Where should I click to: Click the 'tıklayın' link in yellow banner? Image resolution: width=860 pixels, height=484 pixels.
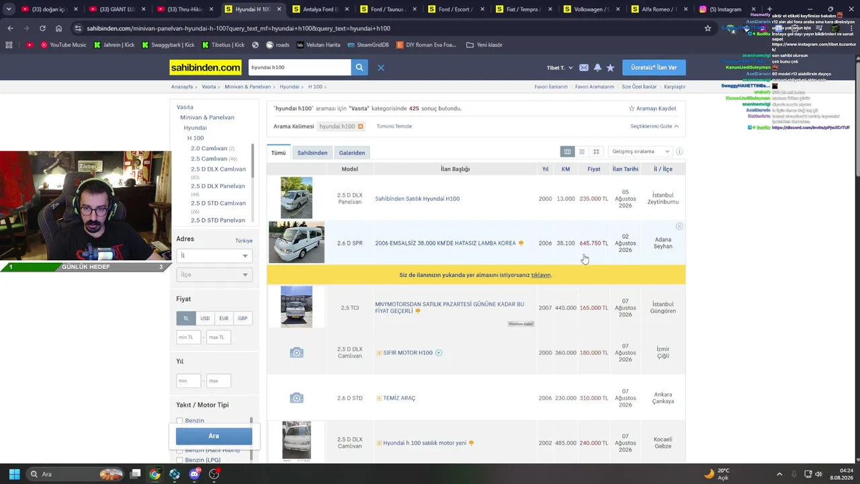[x=541, y=275]
